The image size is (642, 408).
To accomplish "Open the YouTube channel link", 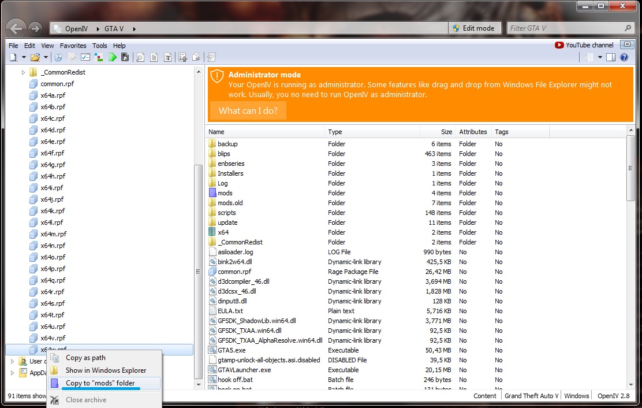I will 589,45.
